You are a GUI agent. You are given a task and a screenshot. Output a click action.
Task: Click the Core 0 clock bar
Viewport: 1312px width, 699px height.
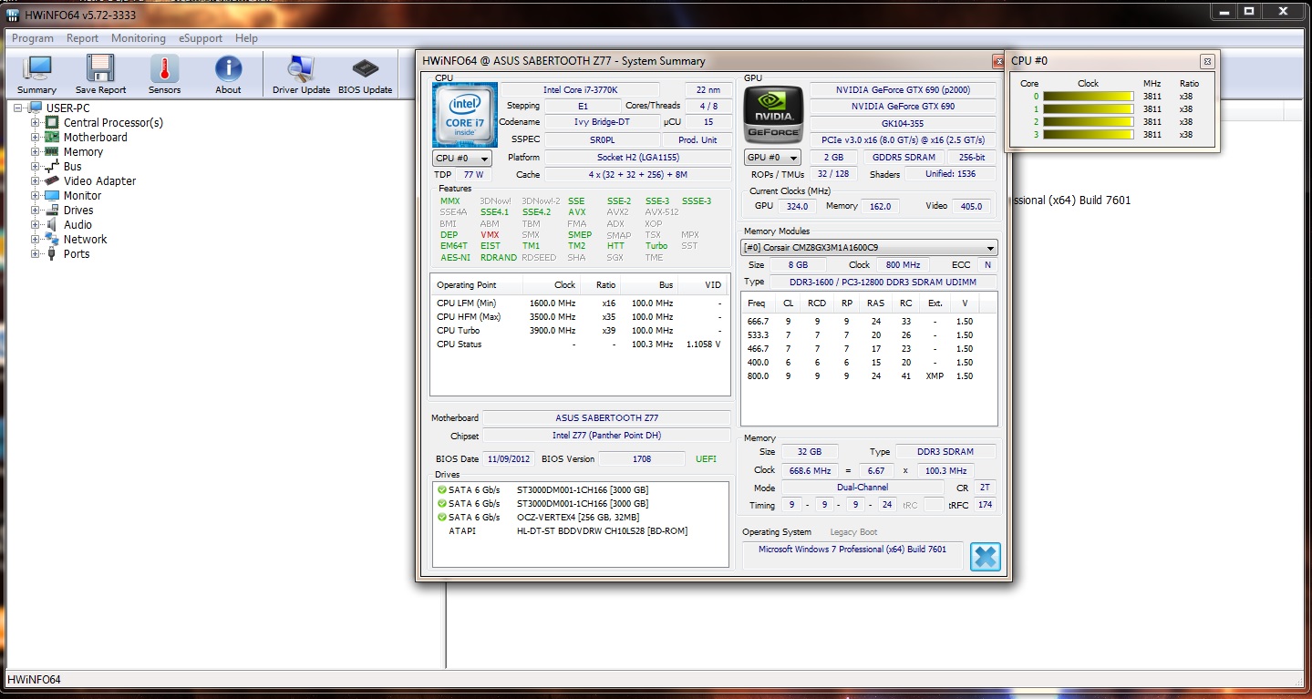1089,96
